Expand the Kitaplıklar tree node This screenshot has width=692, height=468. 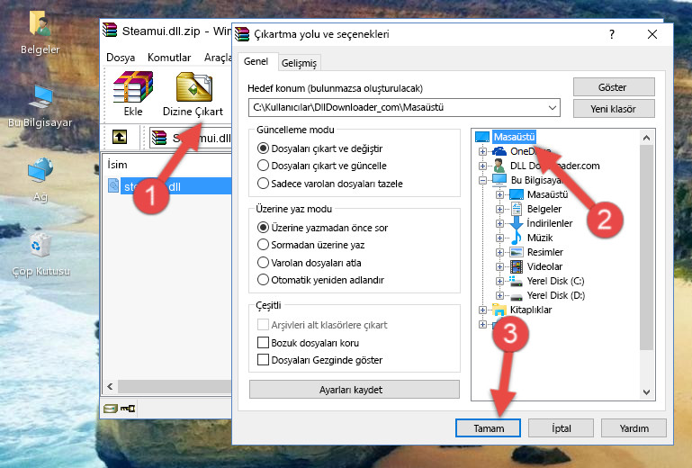[x=483, y=310]
